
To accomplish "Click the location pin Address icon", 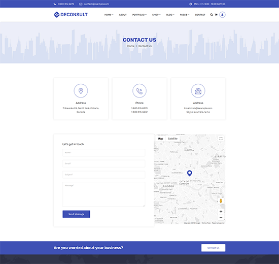I will pyautogui.click(x=81, y=91).
